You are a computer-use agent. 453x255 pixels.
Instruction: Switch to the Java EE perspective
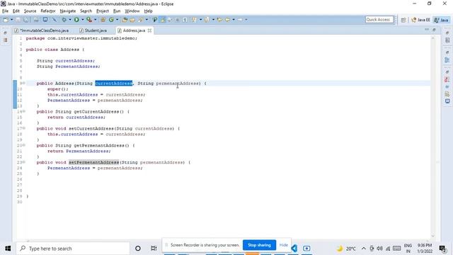coord(420,20)
